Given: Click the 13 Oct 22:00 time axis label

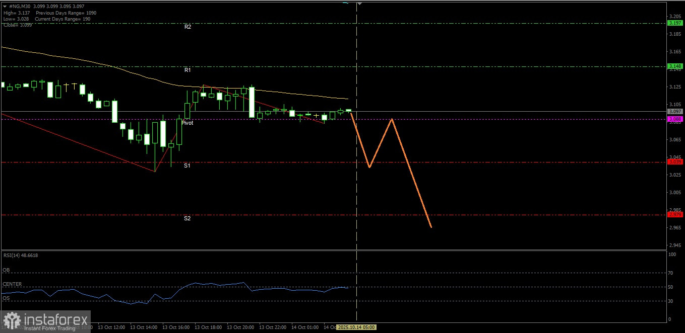Looking at the screenshot, I should pyautogui.click(x=272, y=327).
